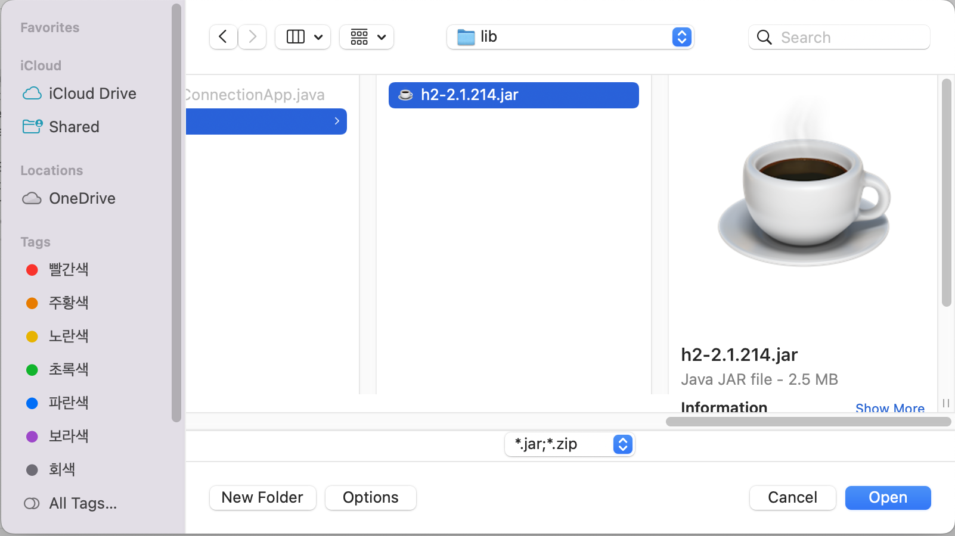Viewport: 955px width, 536px height.
Task: Select the gray tag dot 회색
Action: point(32,470)
